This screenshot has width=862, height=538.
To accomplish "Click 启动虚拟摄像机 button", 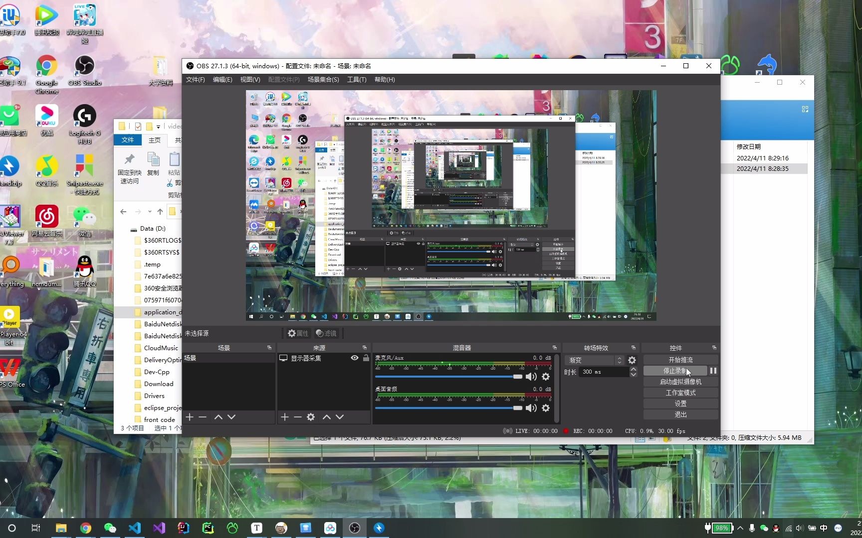I will point(680,382).
